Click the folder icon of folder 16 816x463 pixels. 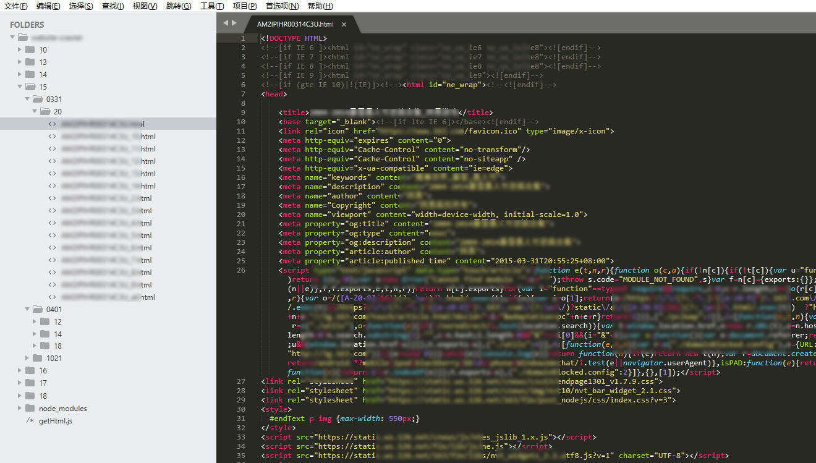30,370
